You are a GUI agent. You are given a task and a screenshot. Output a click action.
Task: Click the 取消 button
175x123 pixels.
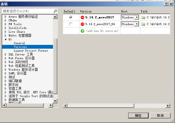coord(160,115)
